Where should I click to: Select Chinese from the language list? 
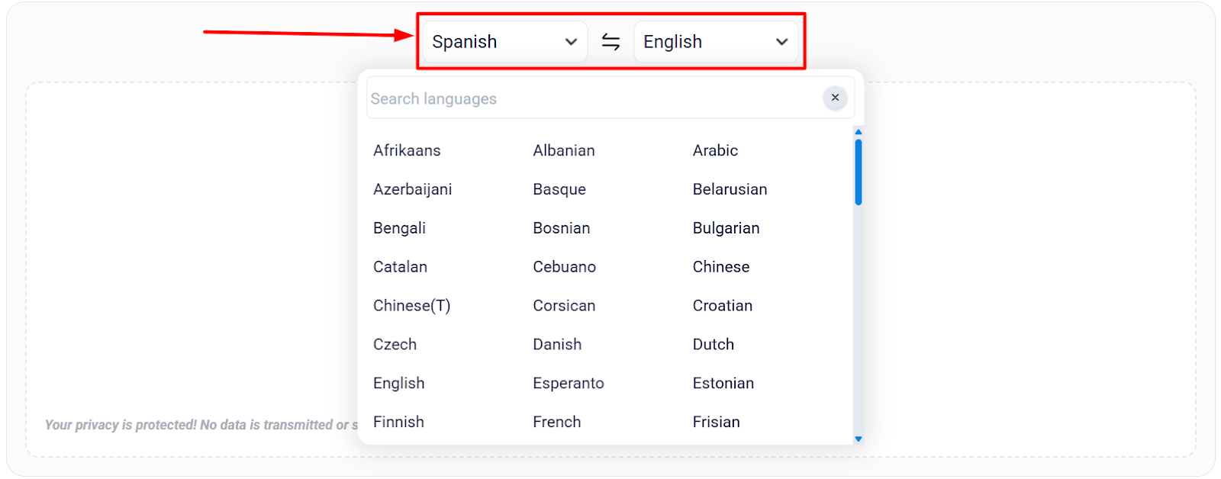(x=720, y=266)
